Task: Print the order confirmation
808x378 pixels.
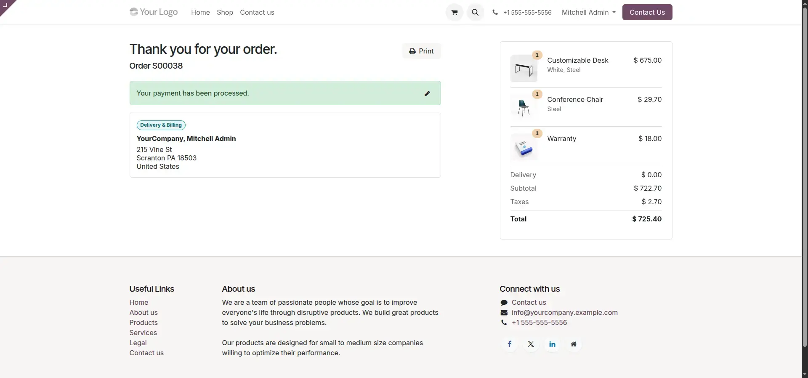Action: (x=421, y=51)
